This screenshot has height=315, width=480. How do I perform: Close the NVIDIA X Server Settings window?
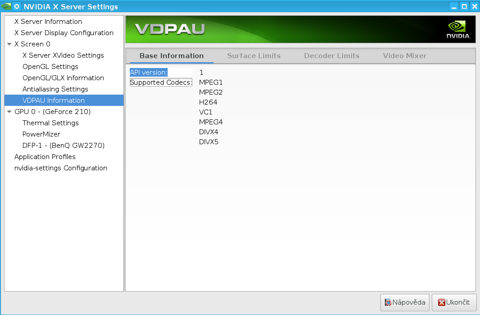click(475, 6)
